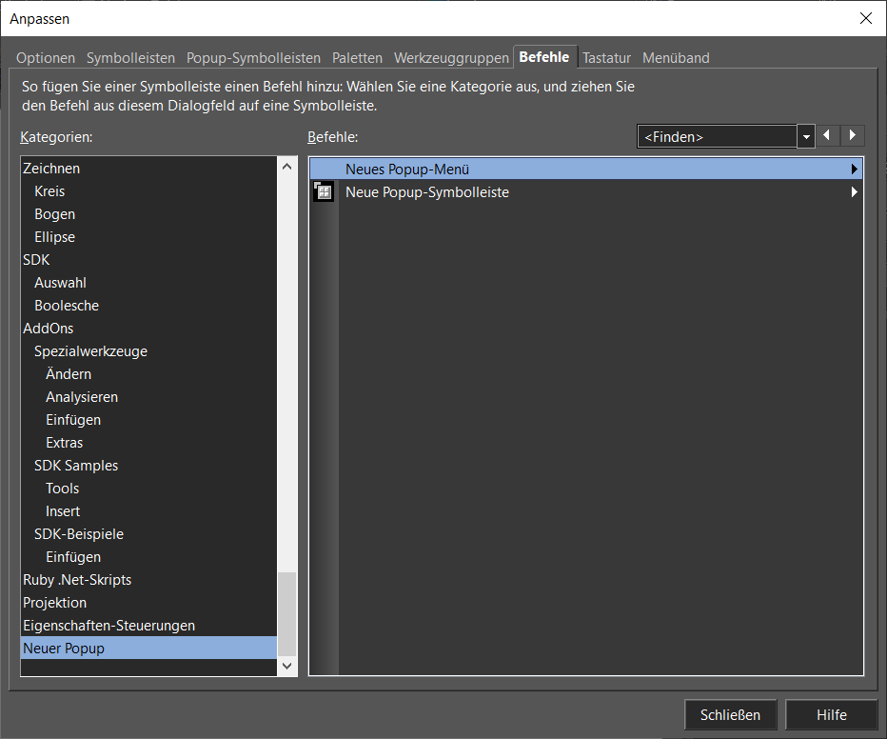Click the category list scroll-up arrow
Screen dimensions: 887x739
pos(286,167)
